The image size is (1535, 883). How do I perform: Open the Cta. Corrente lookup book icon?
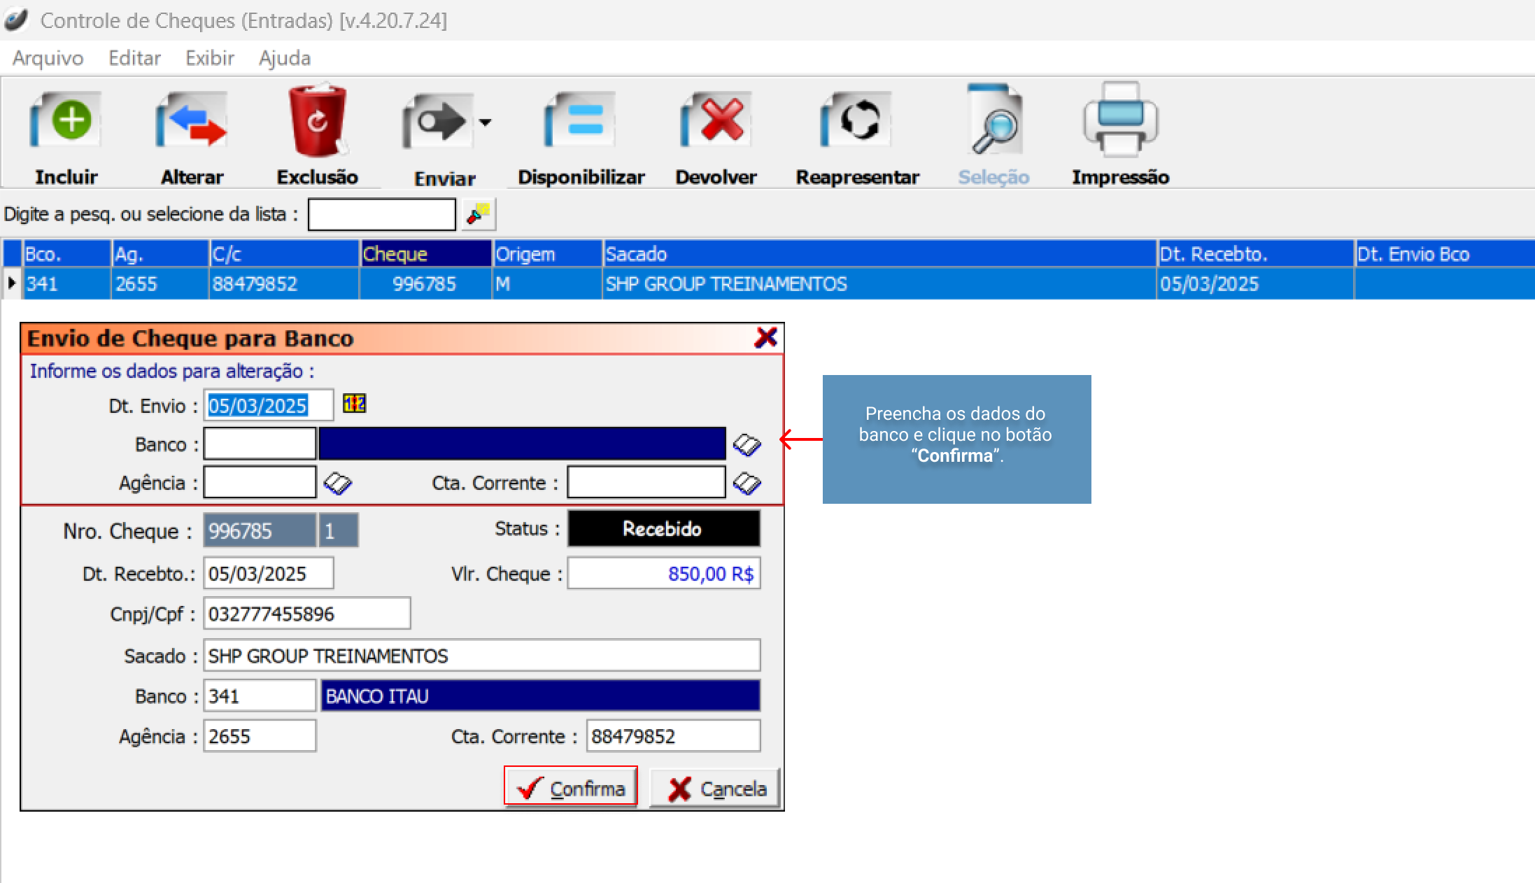(x=747, y=483)
